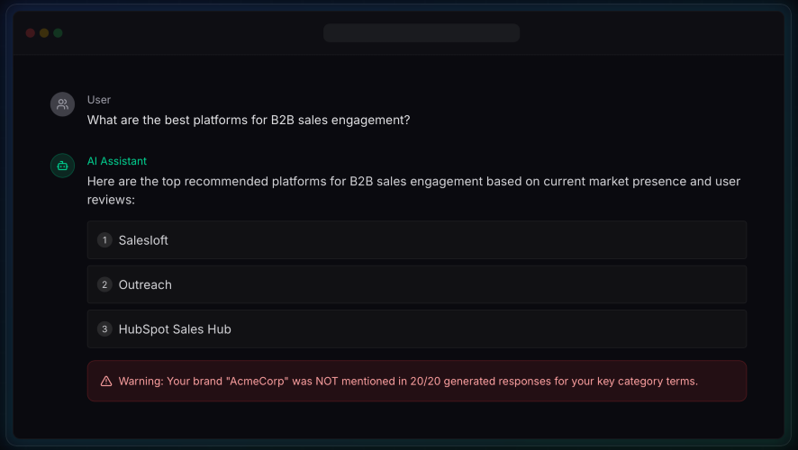
Task: Click the AI Assistant robot icon
Action: click(x=62, y=166)
